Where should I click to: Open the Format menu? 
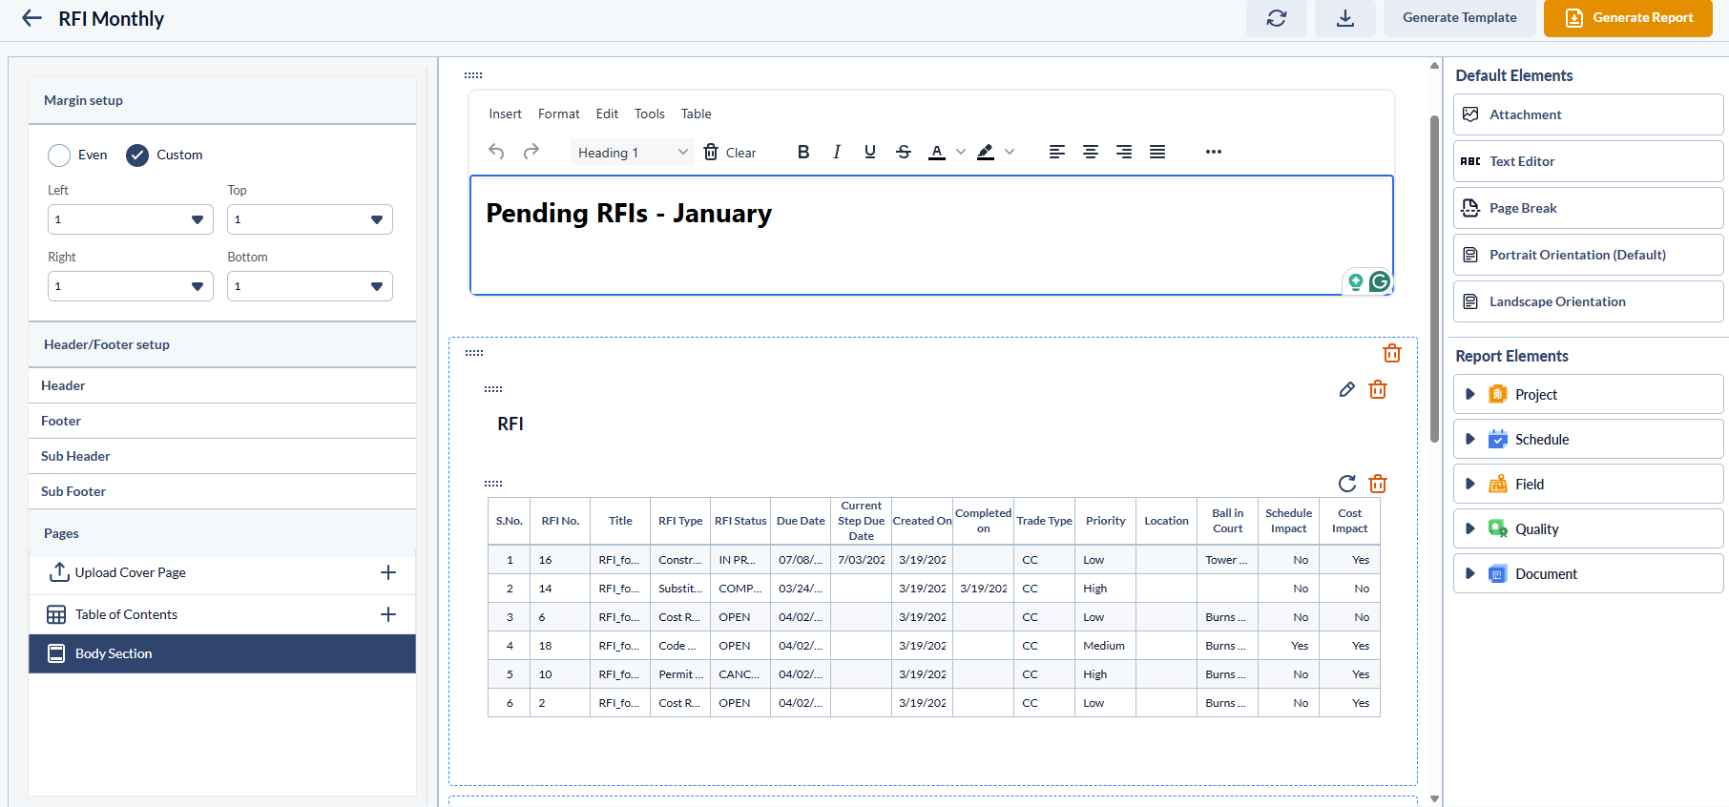coord(559,114)
